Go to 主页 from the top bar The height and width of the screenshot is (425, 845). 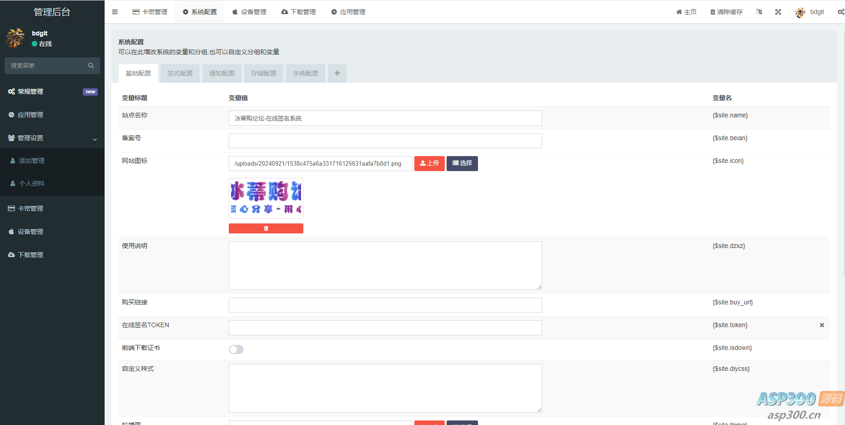tap(686, 12)
